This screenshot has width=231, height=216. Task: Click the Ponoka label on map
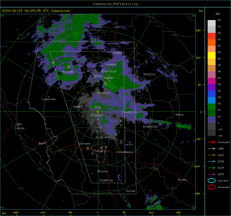pos(117,53)
